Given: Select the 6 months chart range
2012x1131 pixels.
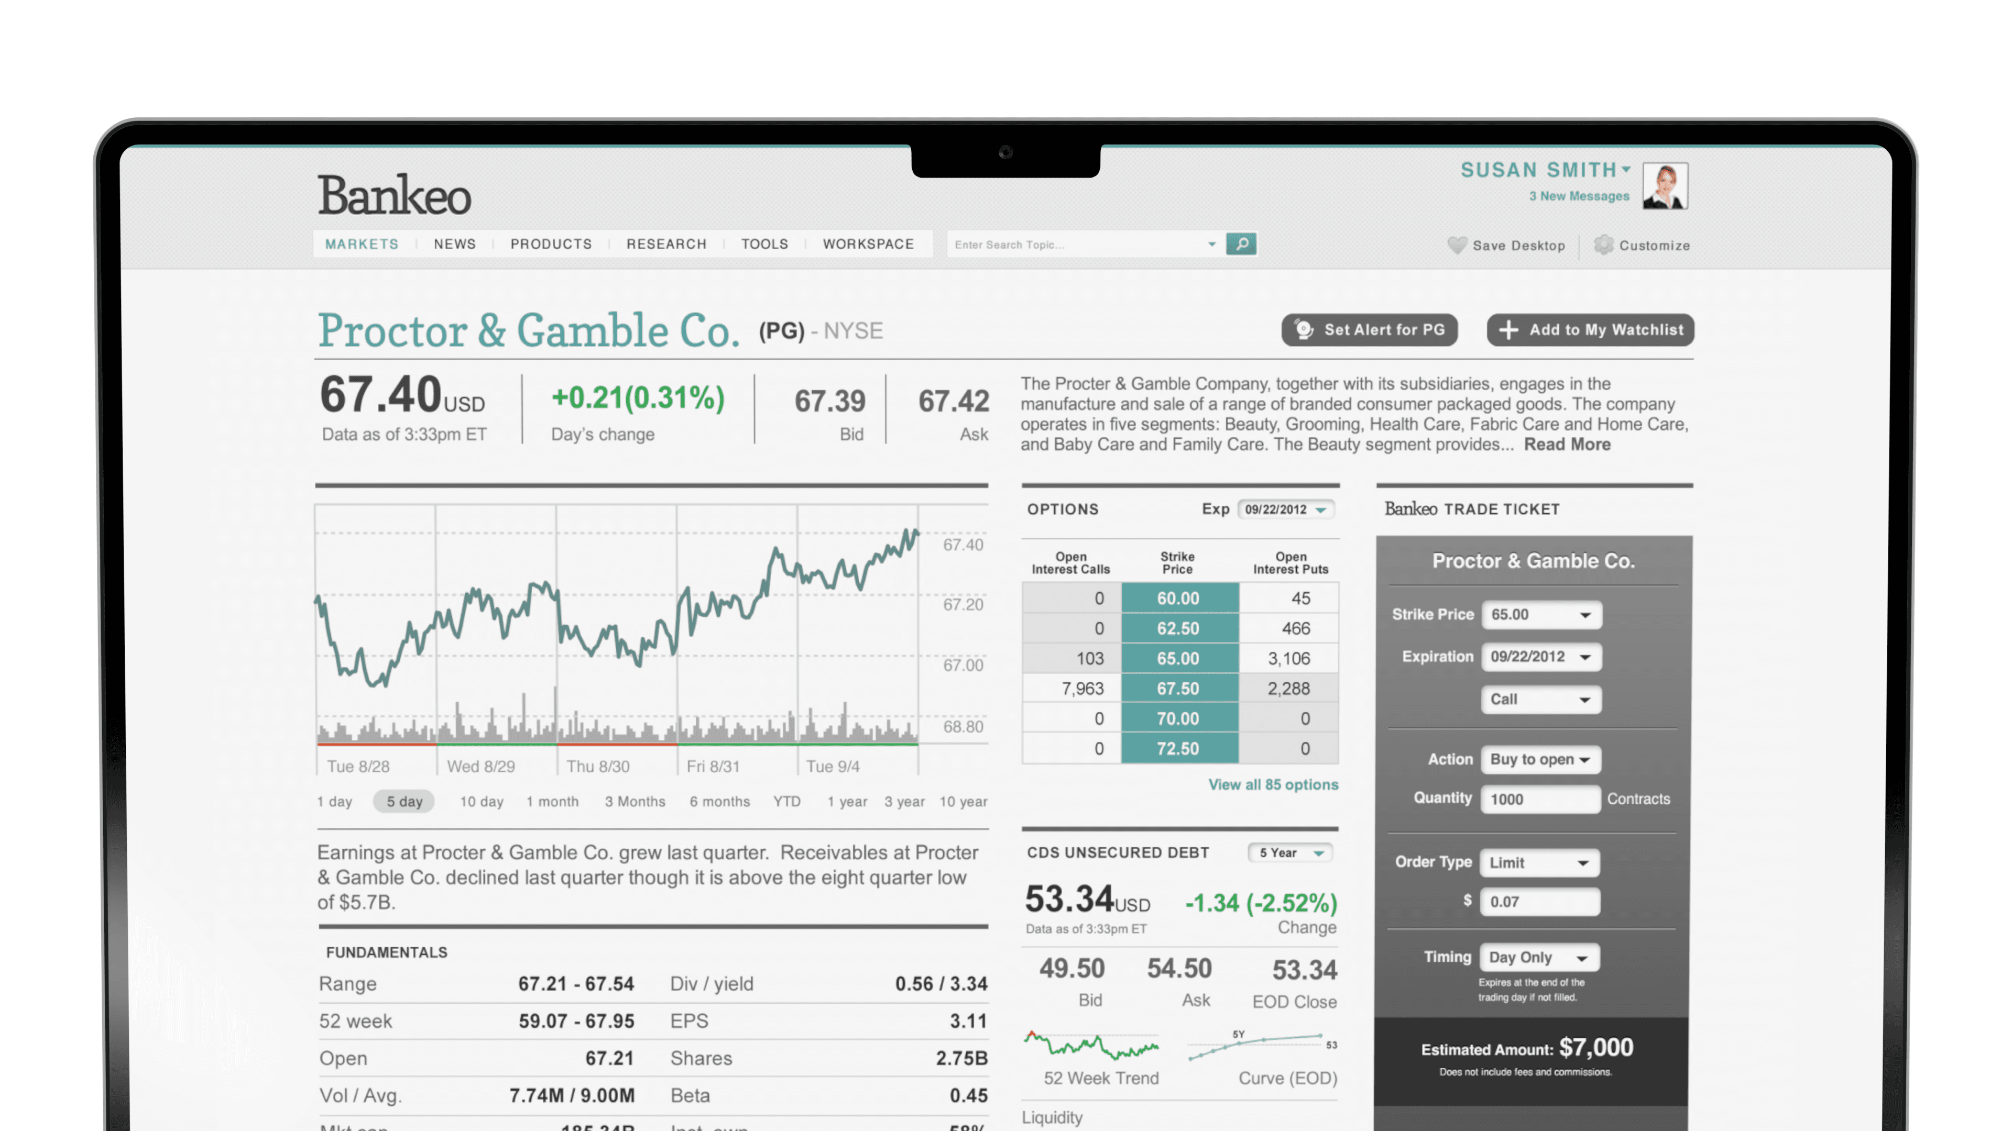Looking at the screenshot, I should tap(719, 802).
